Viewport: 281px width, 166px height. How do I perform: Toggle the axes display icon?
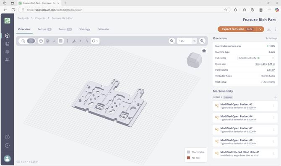tap(54, 41)
